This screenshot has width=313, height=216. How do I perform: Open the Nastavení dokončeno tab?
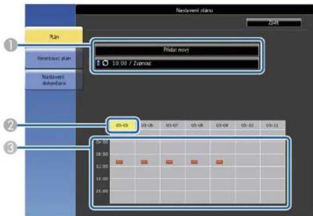(x=54, y=80)
